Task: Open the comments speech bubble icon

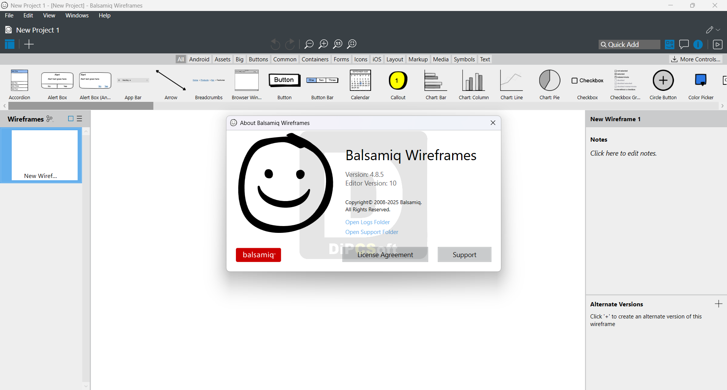Action: [684, 44]
